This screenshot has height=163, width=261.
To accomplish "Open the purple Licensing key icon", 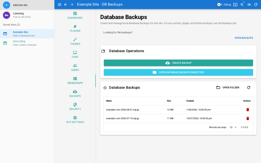I will point(6,15).
